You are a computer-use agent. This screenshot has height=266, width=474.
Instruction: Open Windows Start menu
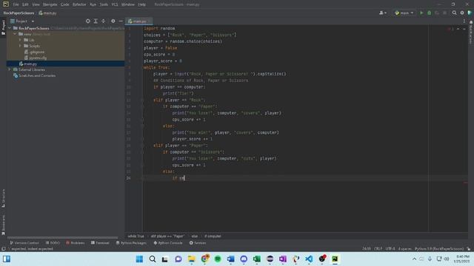coord(139,259)
